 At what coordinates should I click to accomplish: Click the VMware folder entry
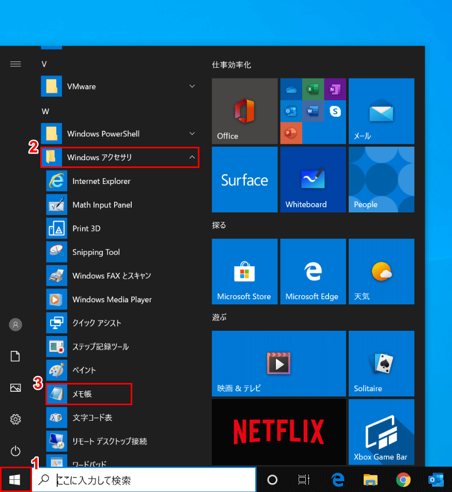click(120, 86)
